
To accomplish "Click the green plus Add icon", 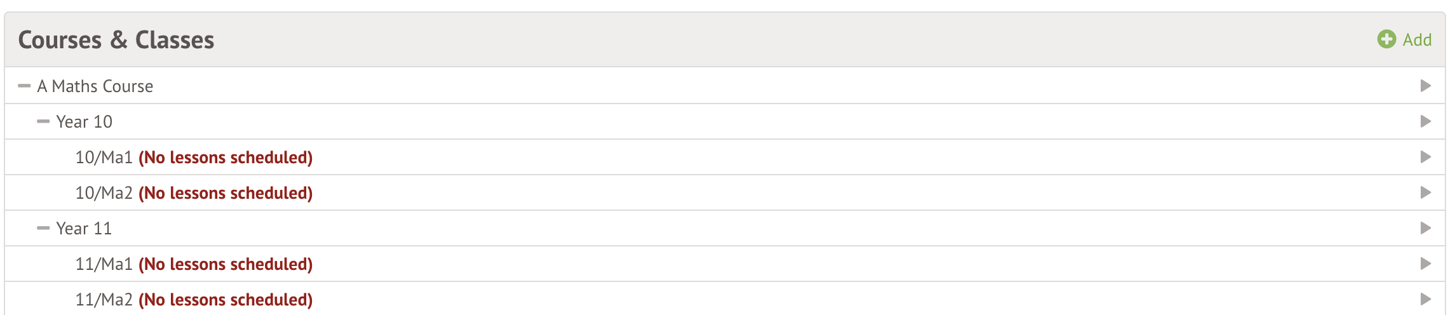I will [1386, 39].
